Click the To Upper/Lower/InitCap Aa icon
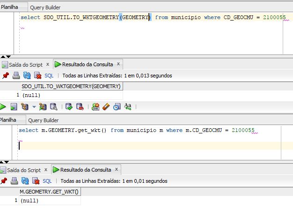Image resolution: width=293 pixels, height=208 pixels. [x=128, y=107]
